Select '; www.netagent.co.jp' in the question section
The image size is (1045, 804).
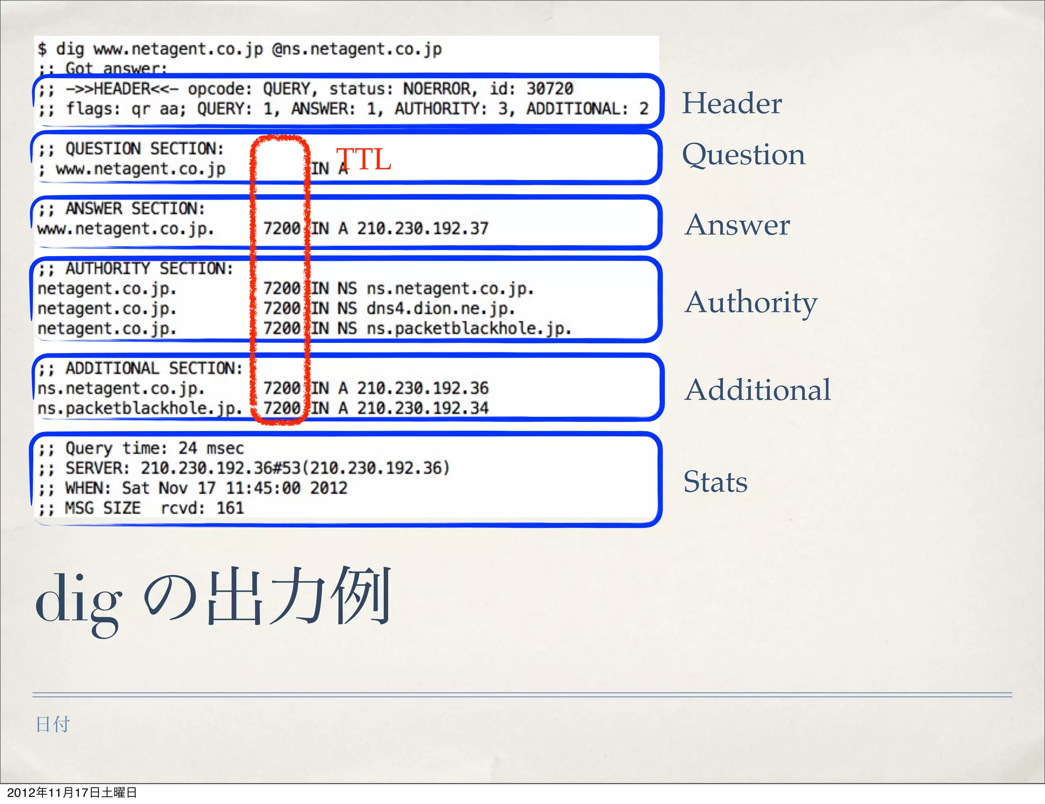132,169
